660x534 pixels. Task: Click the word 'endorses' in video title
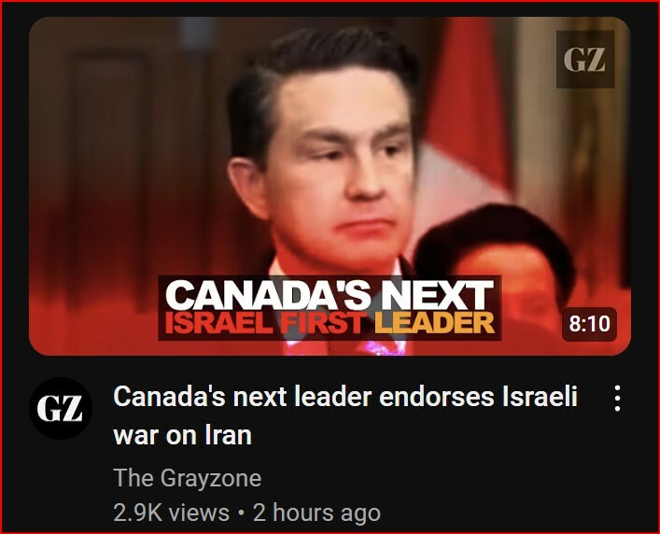coord(437,397)
